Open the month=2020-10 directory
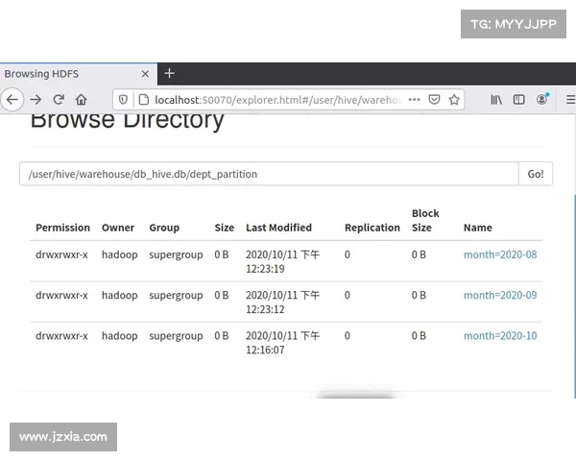576x461 pixels. (x=499, y=336)
